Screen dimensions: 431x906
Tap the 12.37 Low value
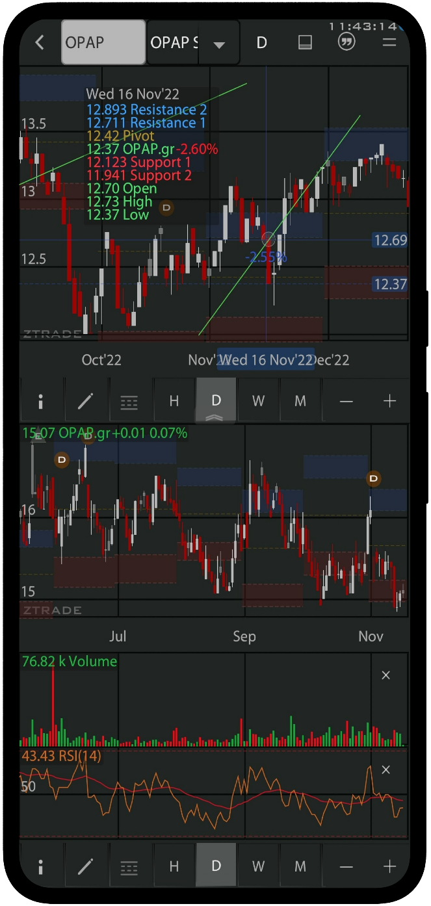(x=117, y=214)
